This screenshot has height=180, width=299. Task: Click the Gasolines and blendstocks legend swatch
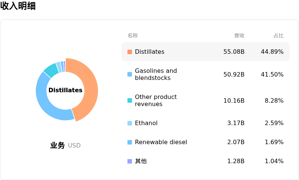coord(130,74)
